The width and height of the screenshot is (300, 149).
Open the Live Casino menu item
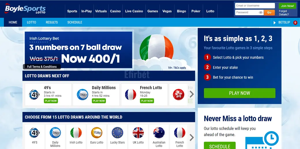point(134,11)
